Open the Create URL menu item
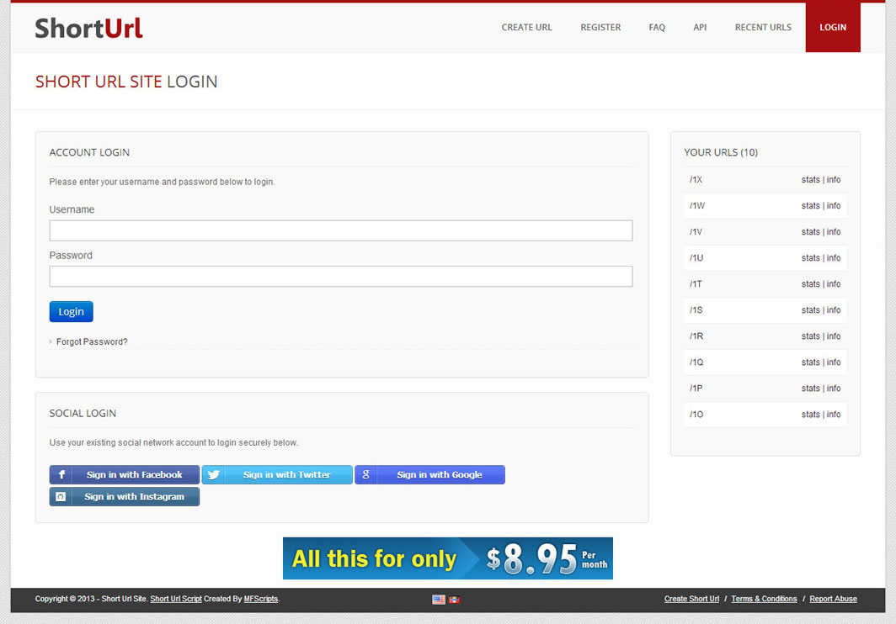896x624 pixels. coord(526,28)
